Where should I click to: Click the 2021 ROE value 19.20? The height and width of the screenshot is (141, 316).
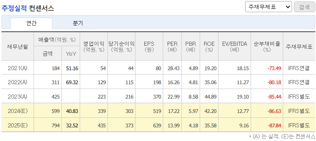click(210, 69)
